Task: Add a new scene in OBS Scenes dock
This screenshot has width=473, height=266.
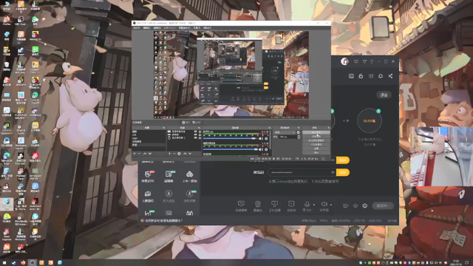Action: point(135,154)
